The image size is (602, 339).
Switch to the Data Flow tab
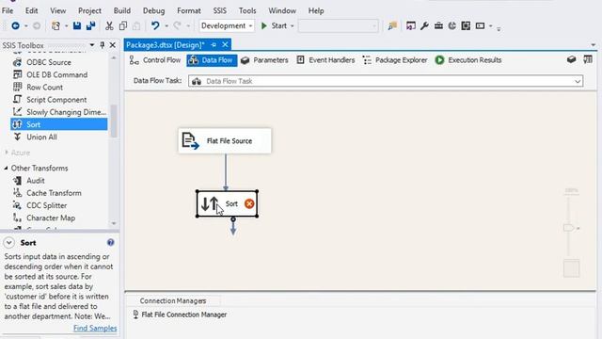point(212,60)
